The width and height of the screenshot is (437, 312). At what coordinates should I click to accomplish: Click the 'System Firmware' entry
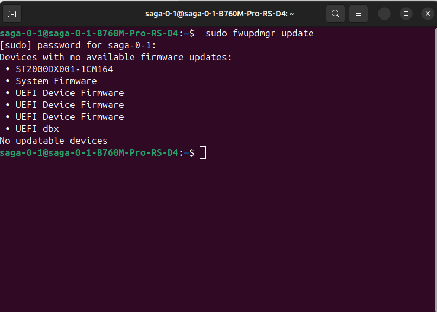click(56, 81)
